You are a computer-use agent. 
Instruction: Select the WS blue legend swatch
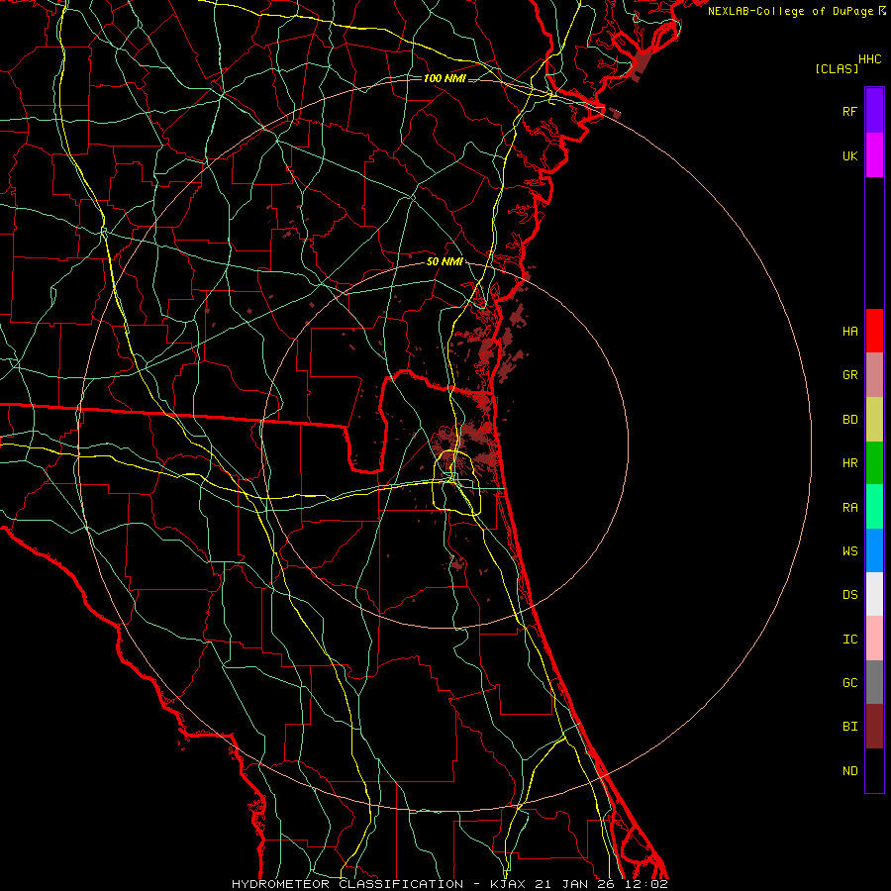click(874, 550)
